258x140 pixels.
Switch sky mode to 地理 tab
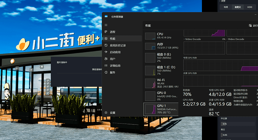coord(226,7)
